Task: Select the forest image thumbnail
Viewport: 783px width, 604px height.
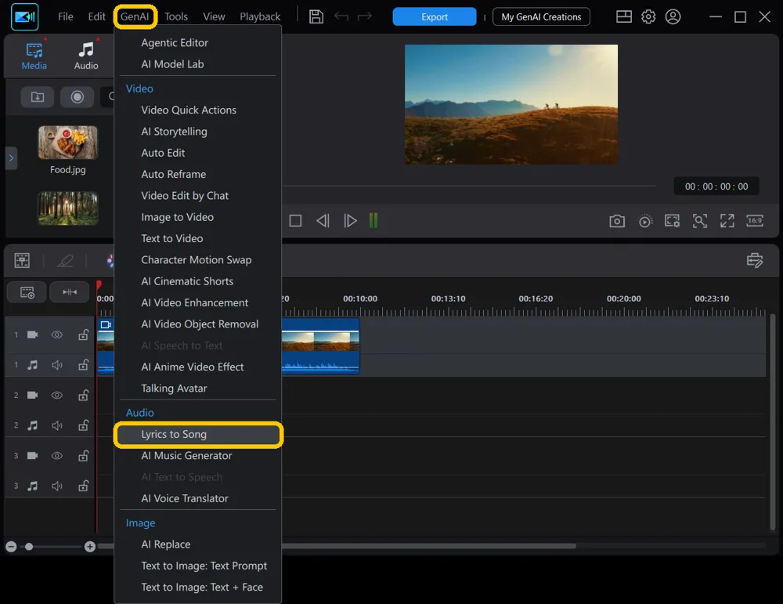Action: tap(68, 208)
